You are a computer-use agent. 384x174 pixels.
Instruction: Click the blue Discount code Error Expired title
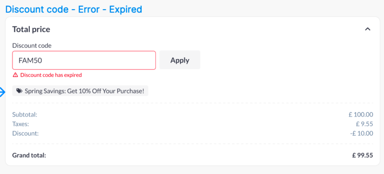click(x=74, y=9)
